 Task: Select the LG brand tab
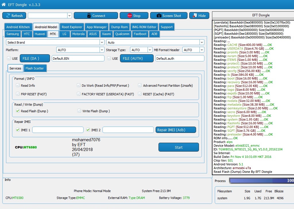coord(65,34)
